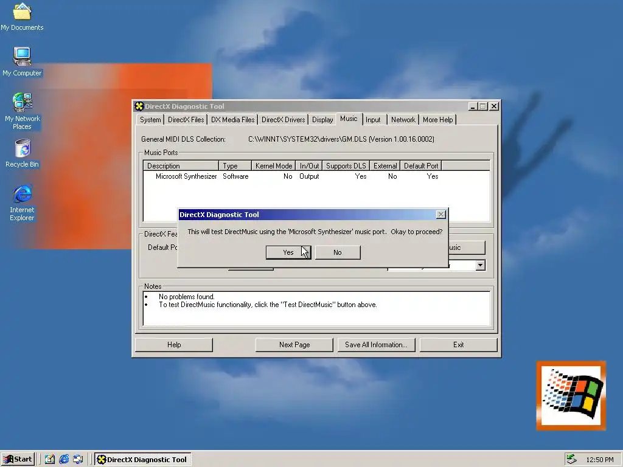
Task: Select the Recycle Bin icon
Action: click(23, 153)
